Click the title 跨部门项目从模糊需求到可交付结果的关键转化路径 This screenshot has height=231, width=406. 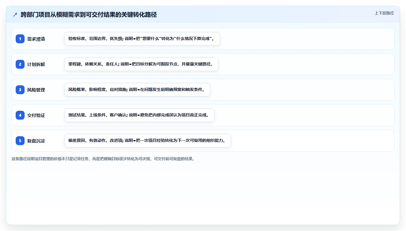pyautogui.click(x=89, y=15)
